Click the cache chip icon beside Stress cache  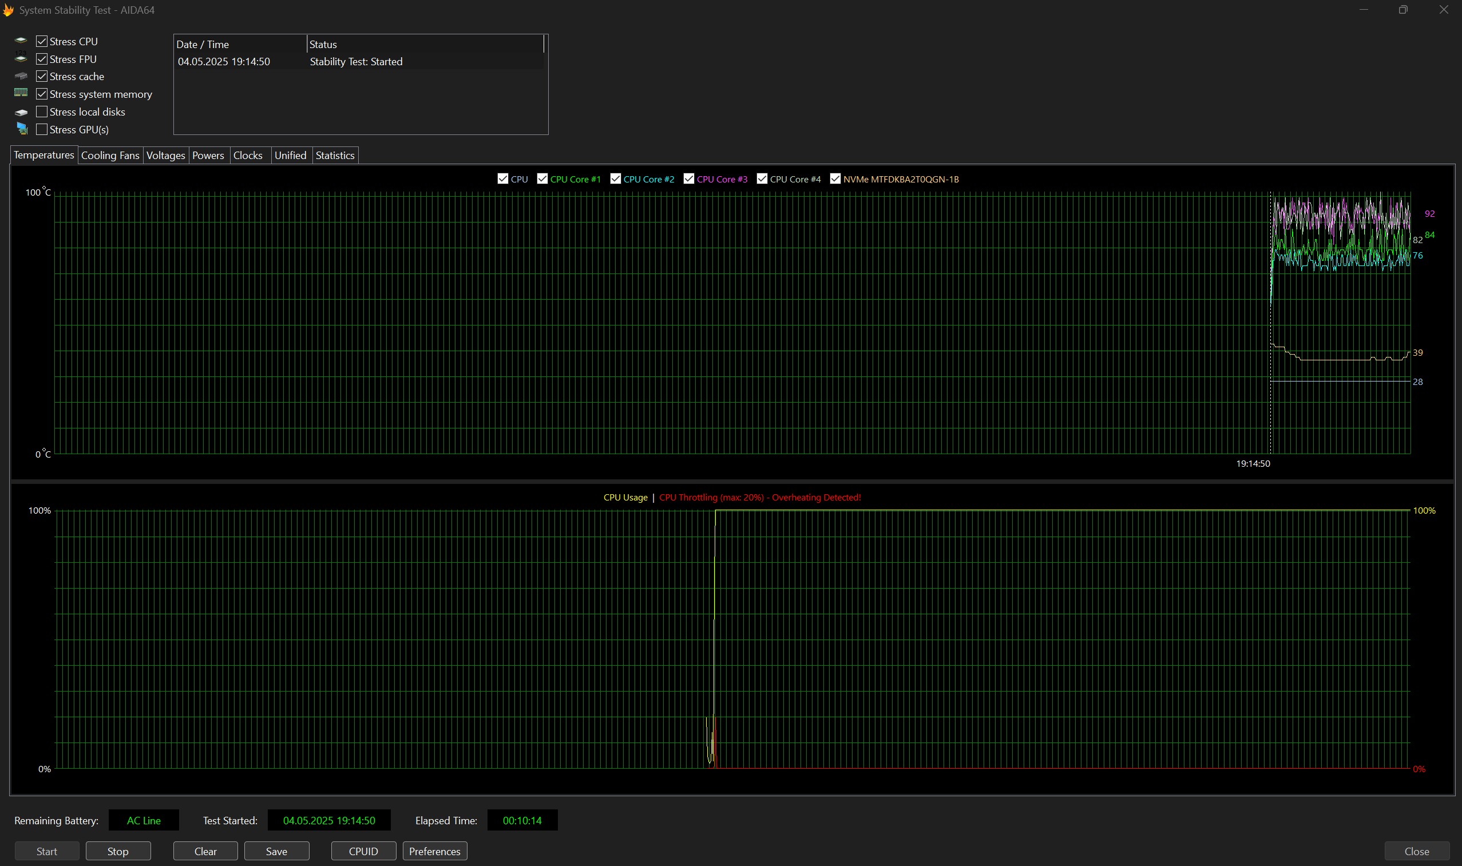(x=21, y=76)
